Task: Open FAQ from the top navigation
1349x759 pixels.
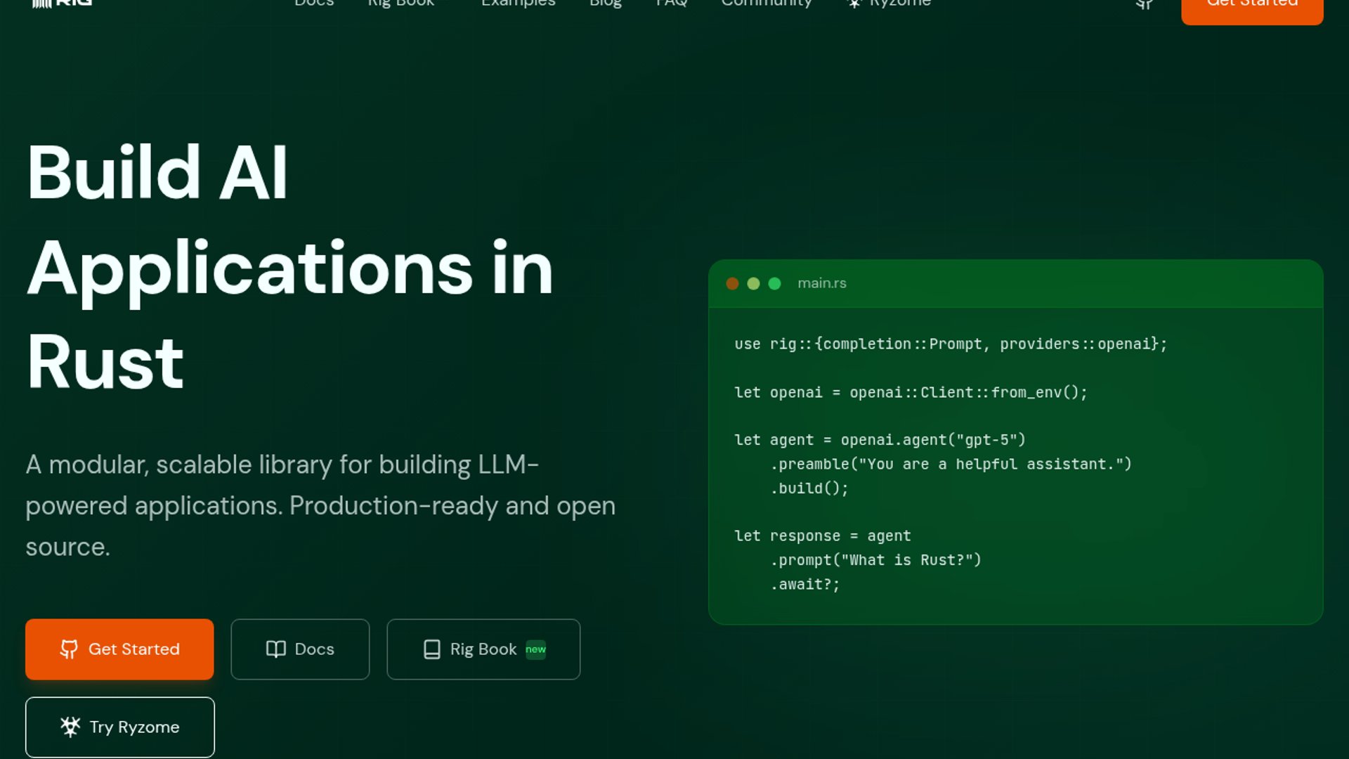Action: pyautogui.click(x=671, y=3)
